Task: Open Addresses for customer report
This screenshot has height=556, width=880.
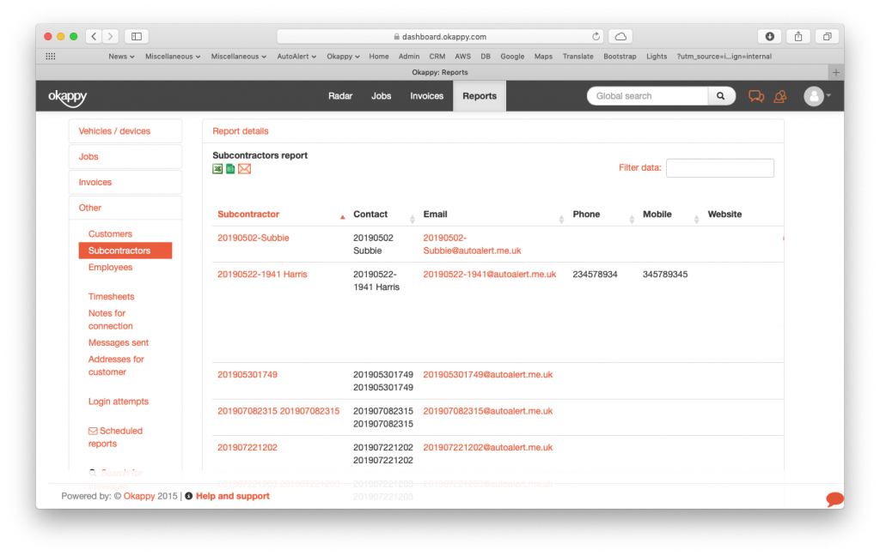Action: 116,366
